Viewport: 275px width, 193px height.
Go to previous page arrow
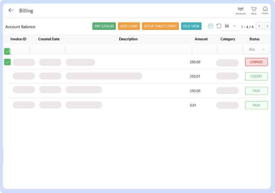259,26
